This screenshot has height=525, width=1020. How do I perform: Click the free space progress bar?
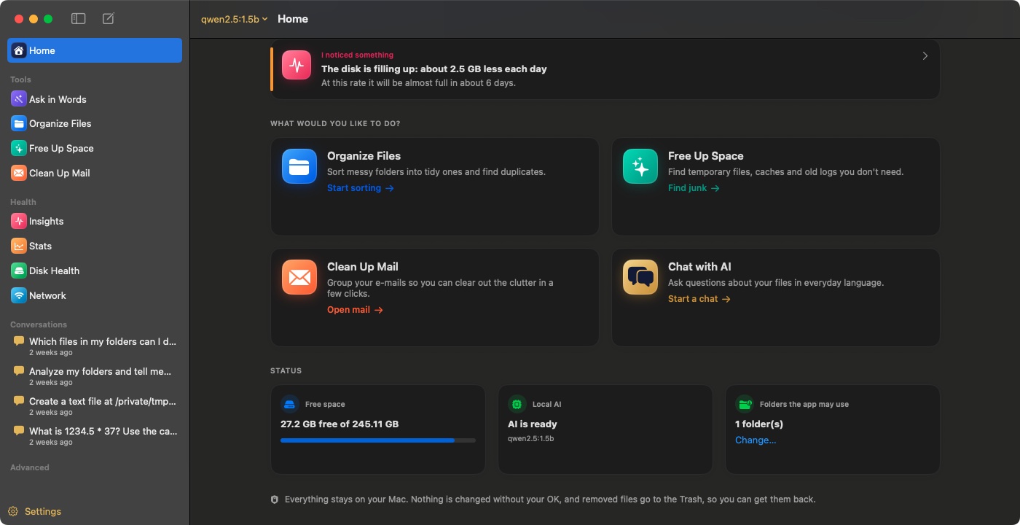click(x=378, y=440)
